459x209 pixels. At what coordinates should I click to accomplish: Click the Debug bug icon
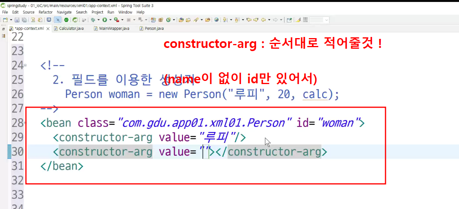93,20
